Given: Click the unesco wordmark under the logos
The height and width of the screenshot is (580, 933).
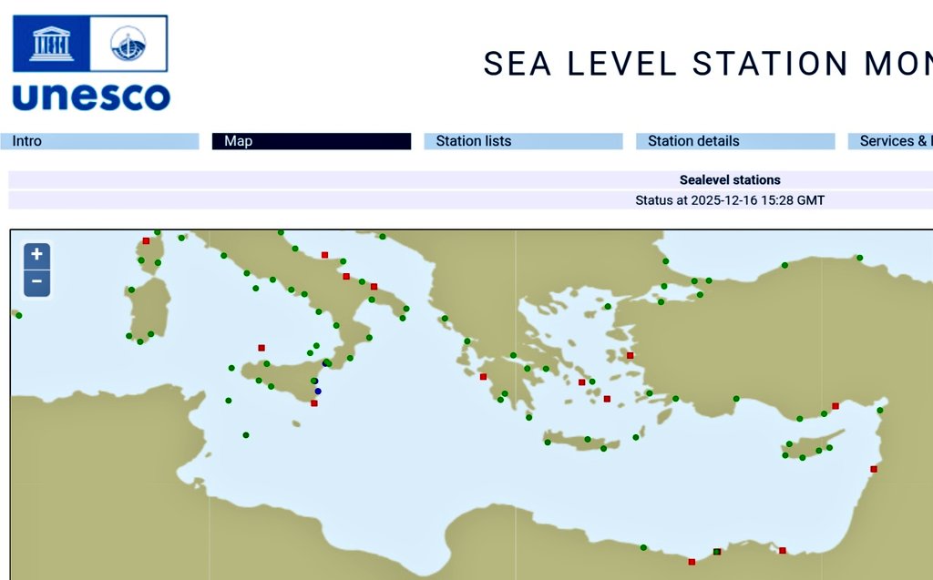Looking at the screenshot, I should (91, 97).
